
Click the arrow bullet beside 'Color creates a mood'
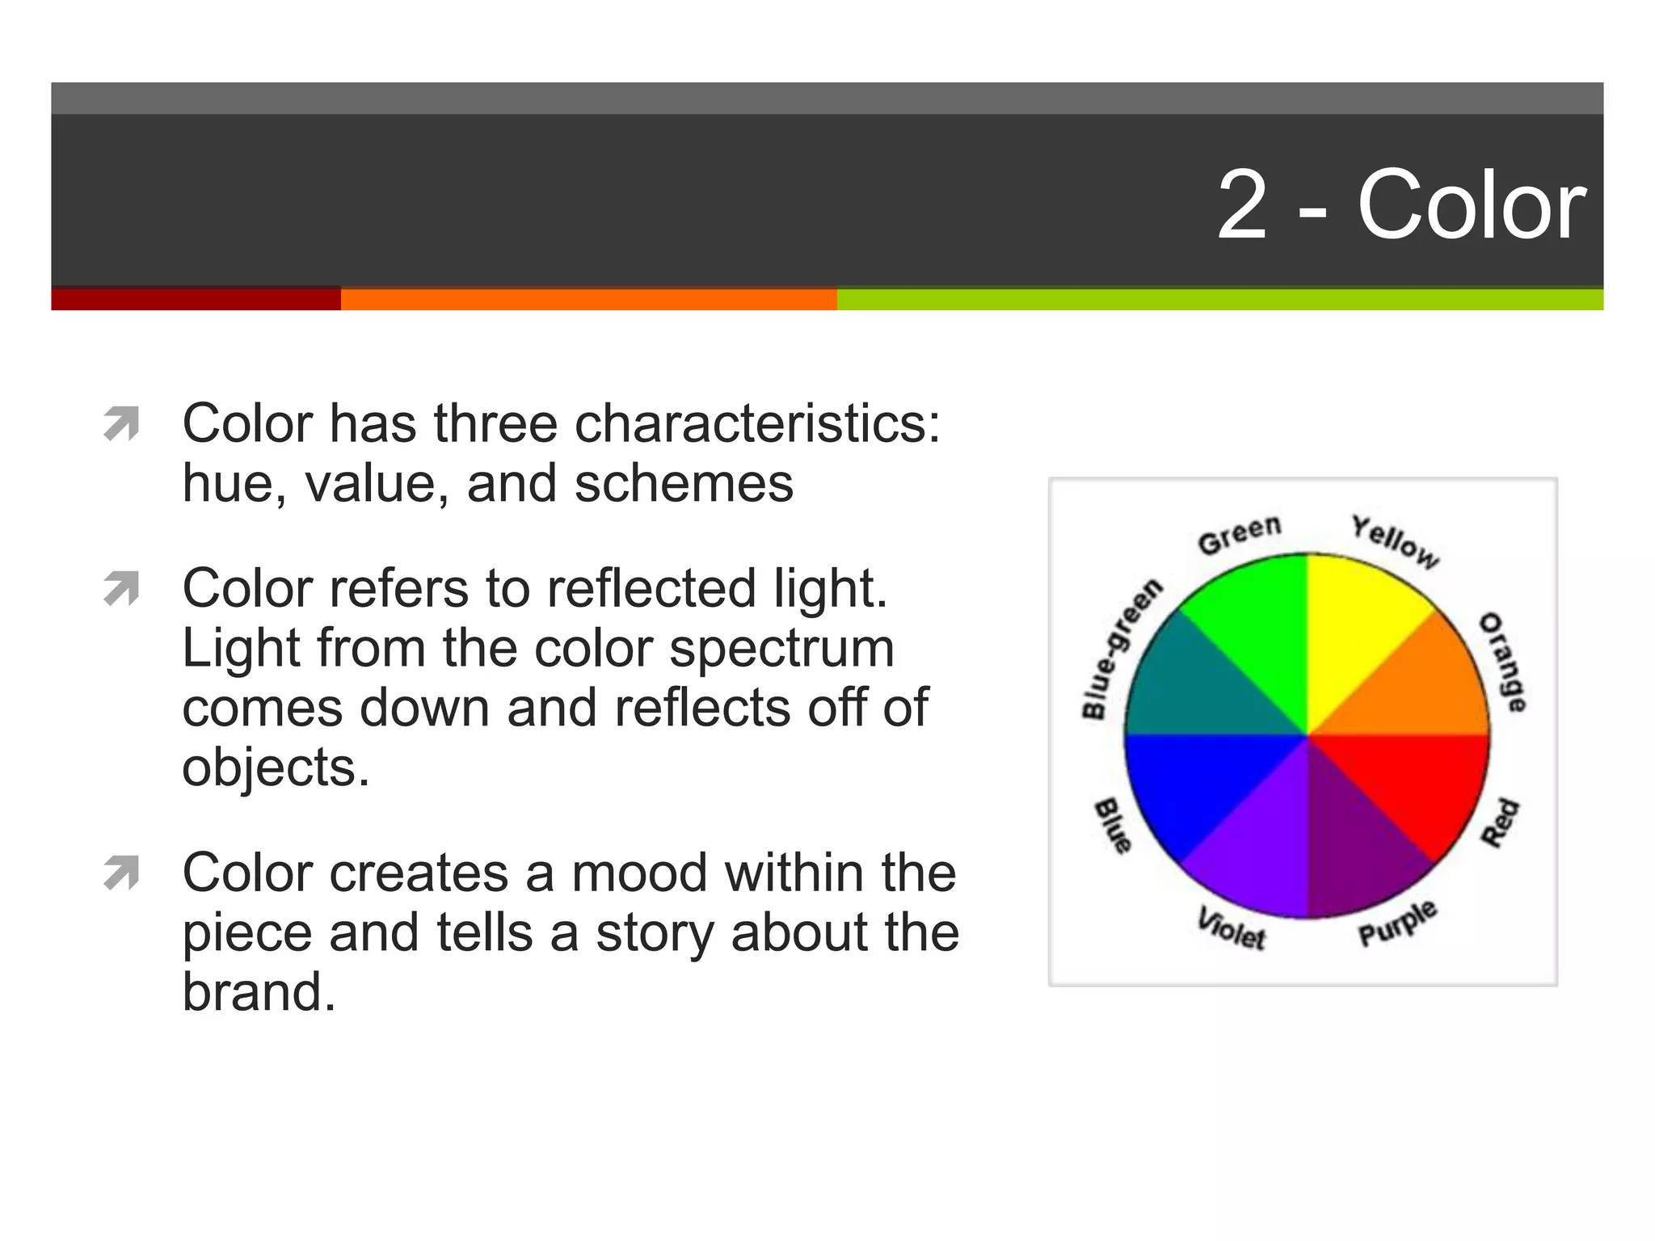pyautogui.click(x=121, y=874)
